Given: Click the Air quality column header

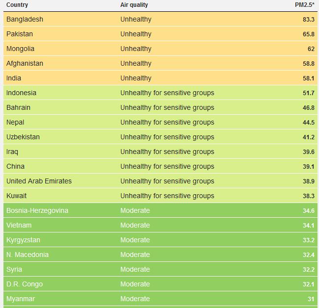Looking at the screenshot, I should [134, 5].
